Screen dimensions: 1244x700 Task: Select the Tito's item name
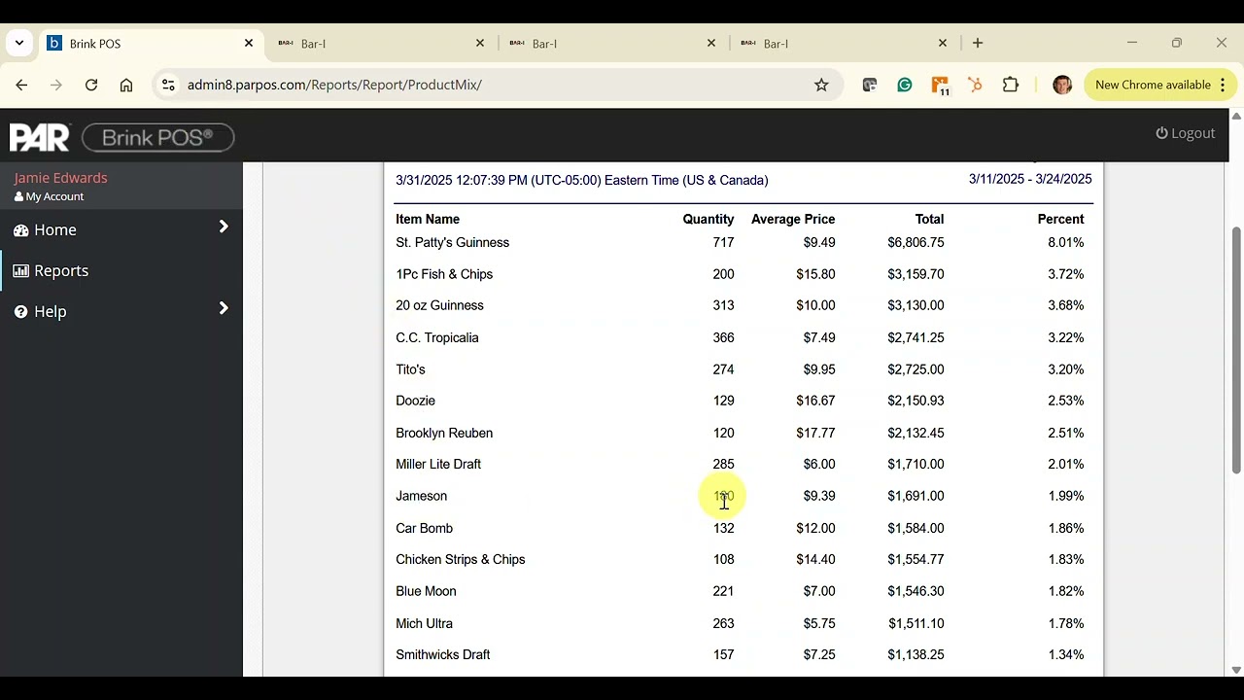click(x=410, y=369)
